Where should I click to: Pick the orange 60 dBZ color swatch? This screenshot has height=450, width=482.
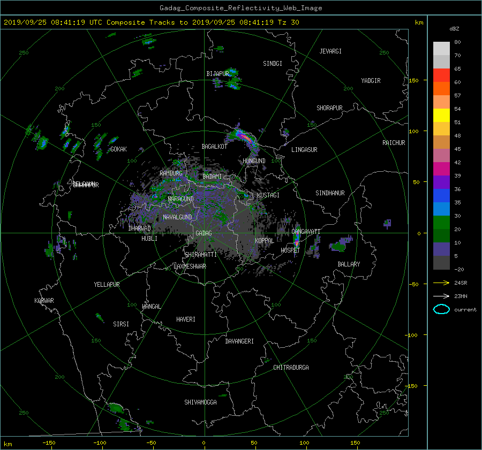click(x=441, y=89)
